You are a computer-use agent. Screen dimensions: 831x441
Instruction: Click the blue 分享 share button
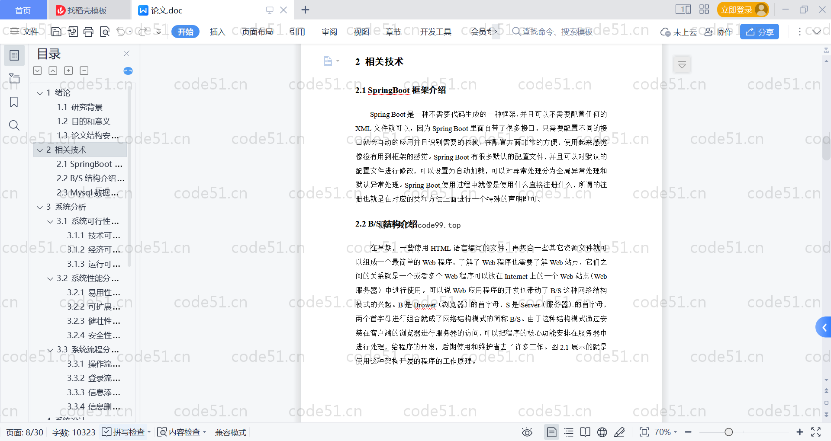pos(760,32)
